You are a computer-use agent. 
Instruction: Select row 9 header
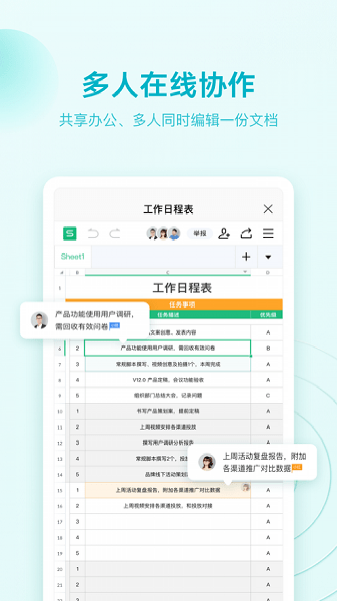click(x=60, y=396)
